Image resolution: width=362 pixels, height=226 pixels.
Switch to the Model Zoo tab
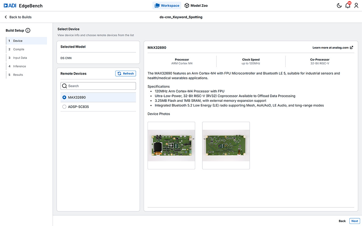196,6
